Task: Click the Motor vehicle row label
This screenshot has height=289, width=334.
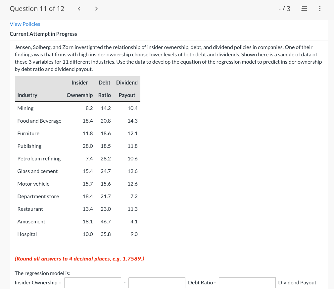Action: (x=33, y=184)
